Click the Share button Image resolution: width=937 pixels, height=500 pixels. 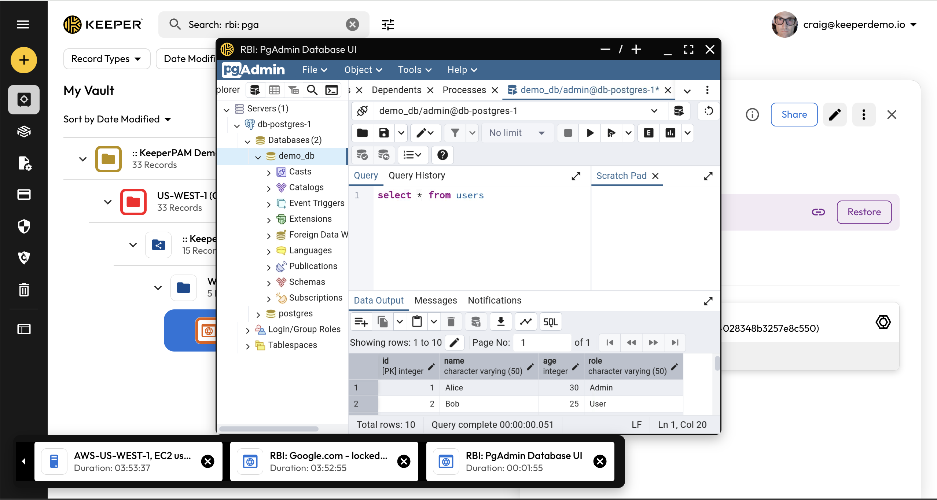point(794,114)
